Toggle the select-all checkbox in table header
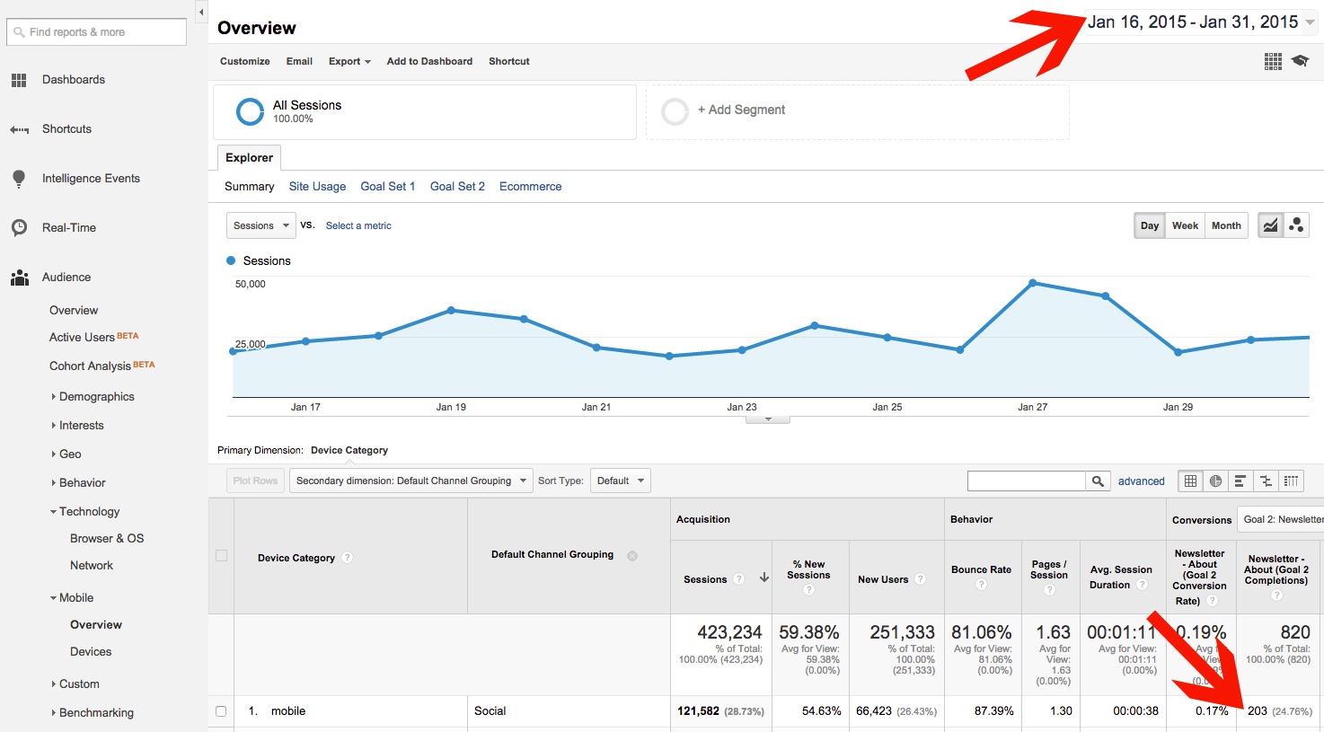This screenshot has height=732, width=1324. [x=221, y=556]
